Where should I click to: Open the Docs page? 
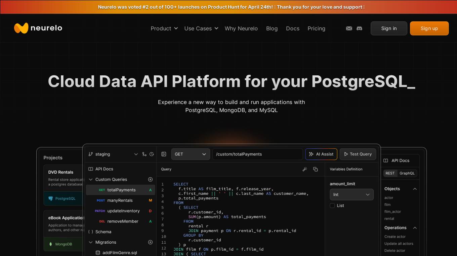point(293,28)
